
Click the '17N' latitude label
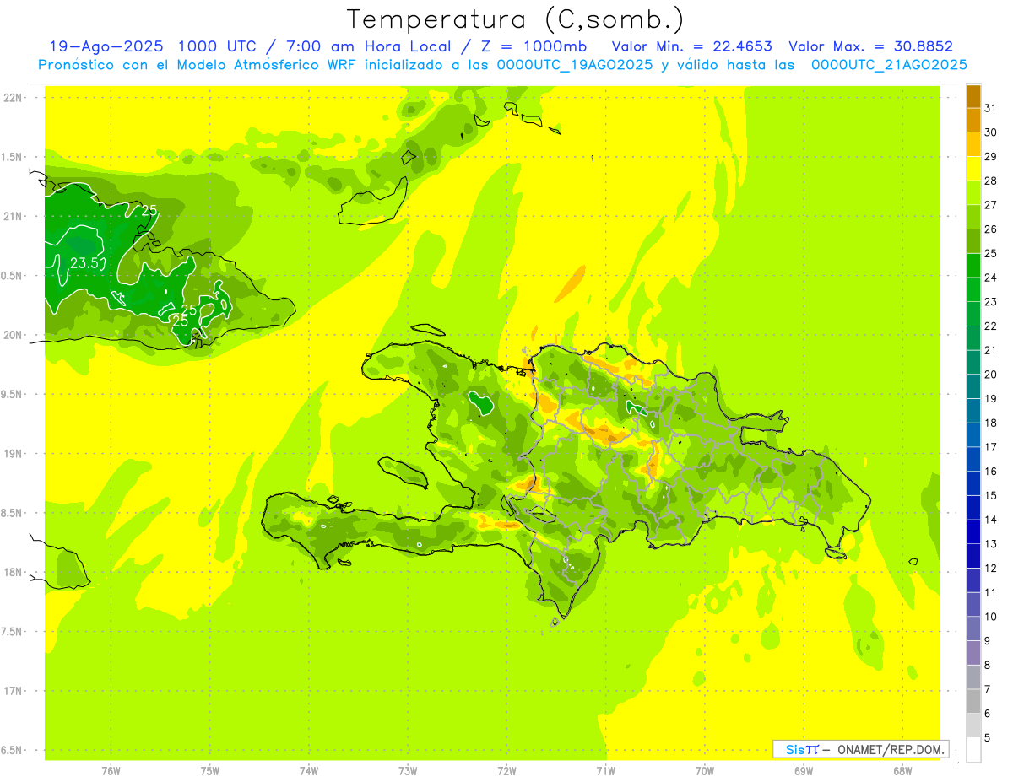14,691
